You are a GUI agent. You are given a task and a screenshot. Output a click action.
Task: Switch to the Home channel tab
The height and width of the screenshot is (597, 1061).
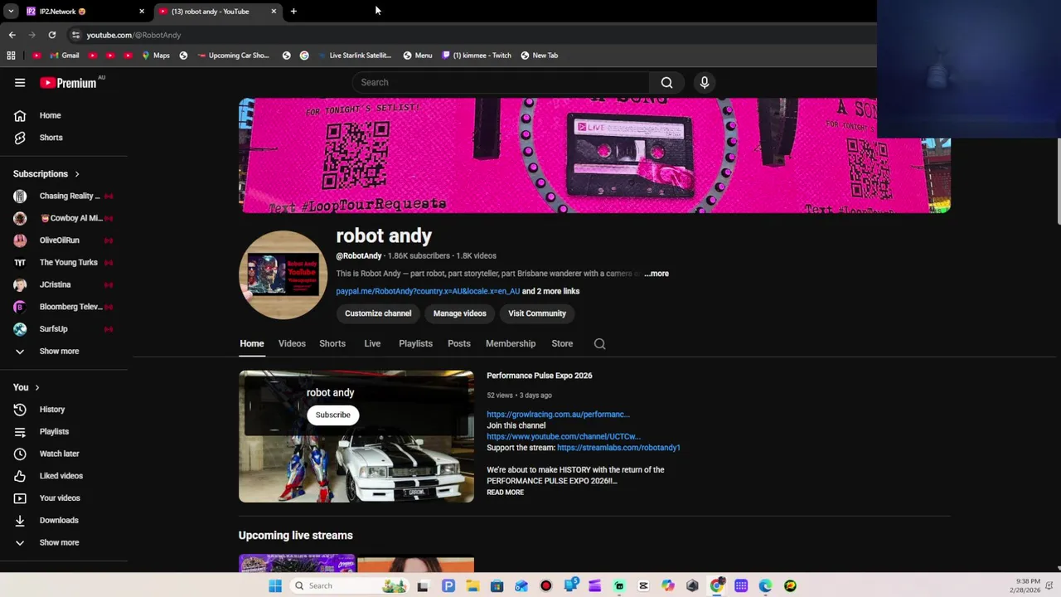252,344
